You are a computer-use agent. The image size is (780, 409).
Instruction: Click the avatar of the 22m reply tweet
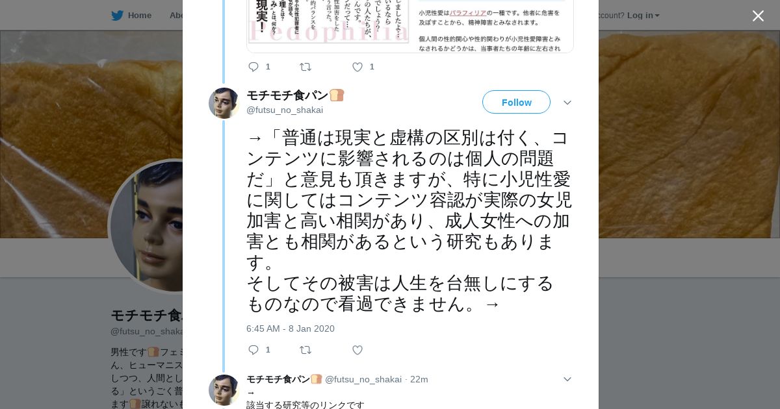224,390
